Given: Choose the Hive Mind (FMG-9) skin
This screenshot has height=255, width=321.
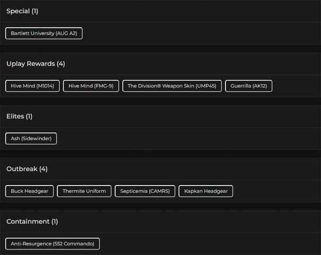Looking at the screenshot, I should pyautogui.click(x=91, y=86).
